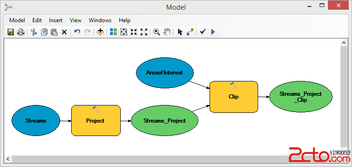Fit the model with Full Extent

pos(124,32)
